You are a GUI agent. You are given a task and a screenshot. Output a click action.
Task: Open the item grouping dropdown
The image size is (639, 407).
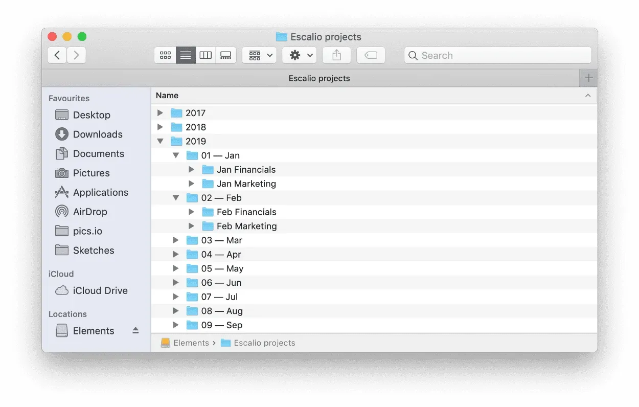[x=259, y=55]
